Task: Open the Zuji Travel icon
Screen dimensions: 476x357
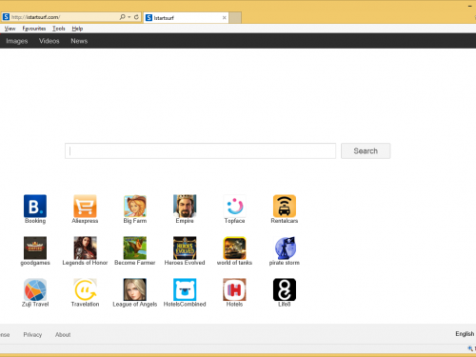Action: coord(35,289)
